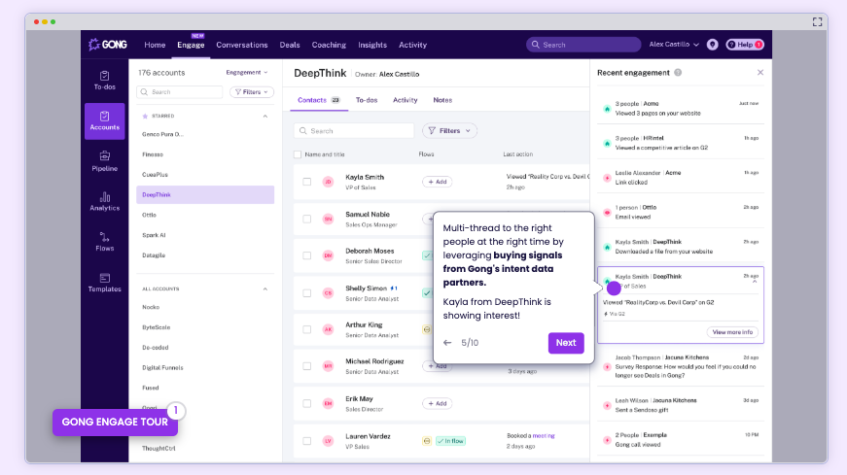
Task: Open To-dos in the sidebar
Action: [x=105, y=80]
